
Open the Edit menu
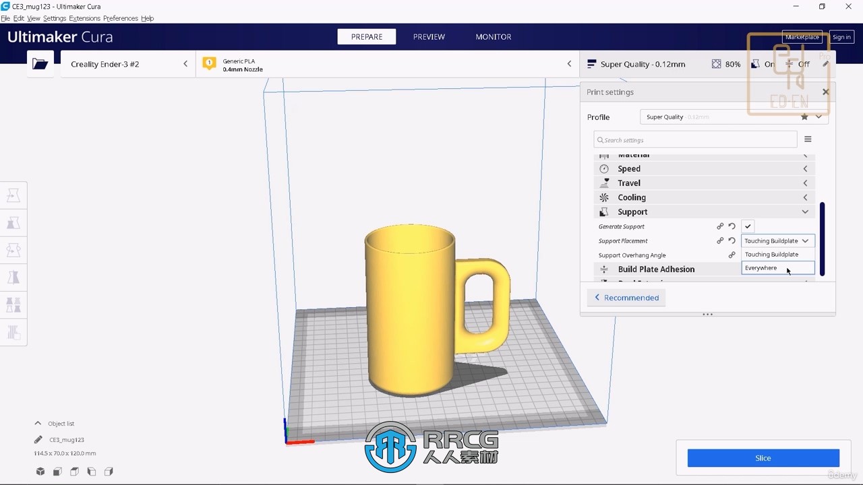click(x=19, y=18)
